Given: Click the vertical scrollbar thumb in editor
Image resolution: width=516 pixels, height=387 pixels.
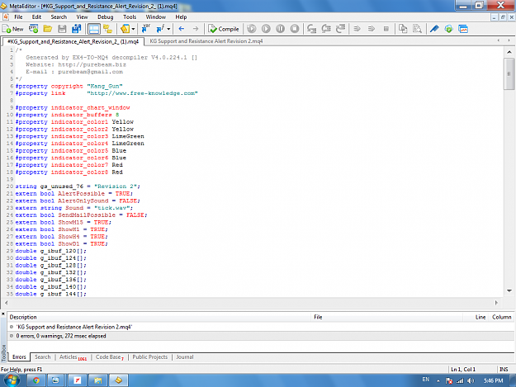Looking at the screenshot, I should (x=509, y=74).
